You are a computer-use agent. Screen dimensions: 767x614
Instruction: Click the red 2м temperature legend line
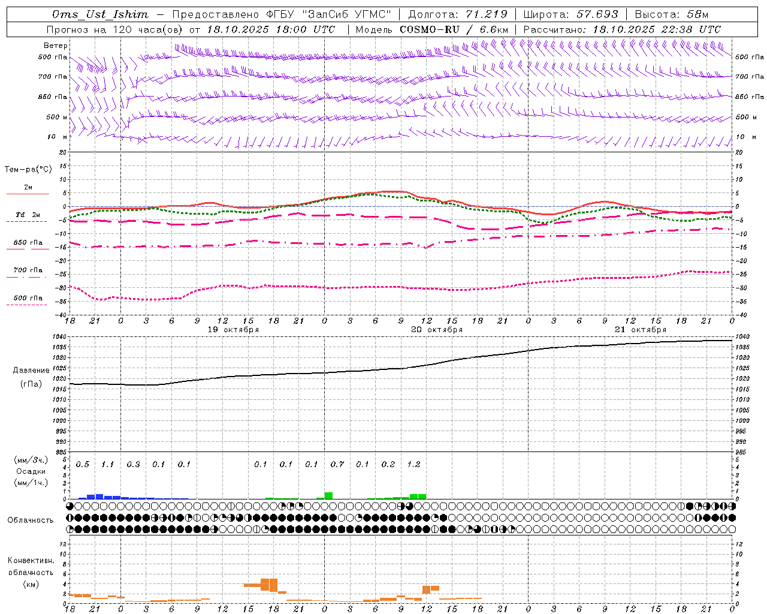(28, 194)
